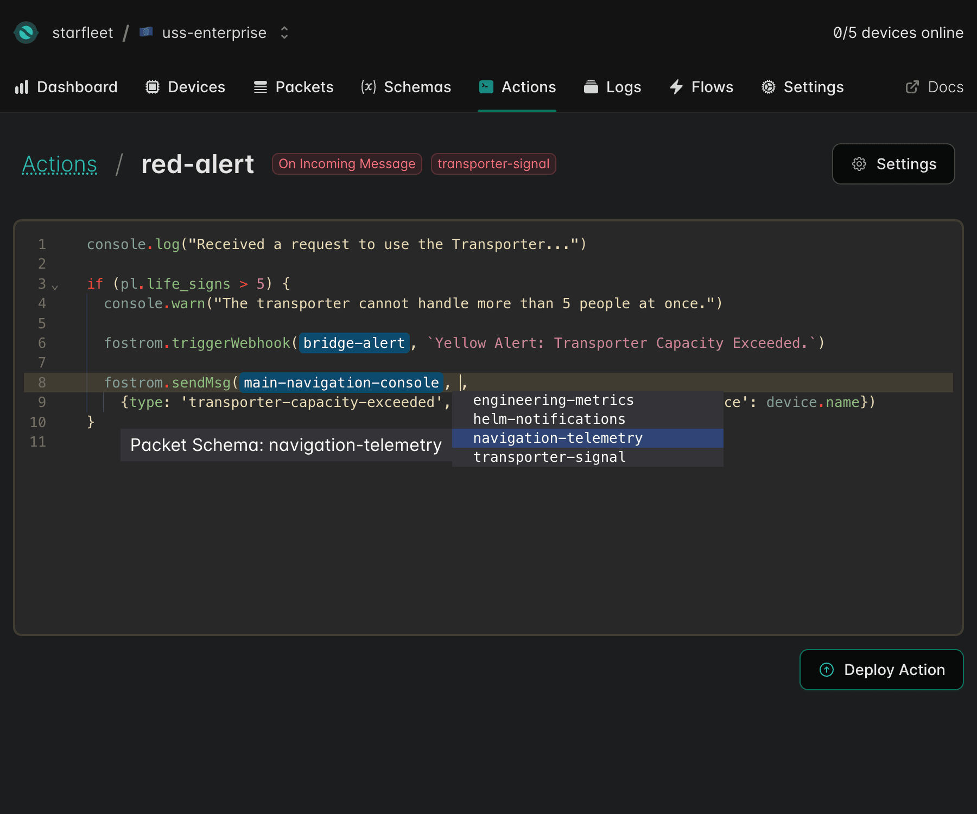Click the On Incoming Message badge
Image resolution: width=977 pixels, height=814 pixels.
347,163
